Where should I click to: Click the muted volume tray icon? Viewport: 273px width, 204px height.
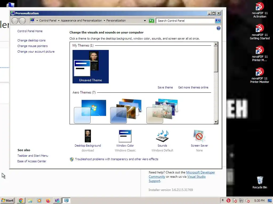[x=247, y=201]
